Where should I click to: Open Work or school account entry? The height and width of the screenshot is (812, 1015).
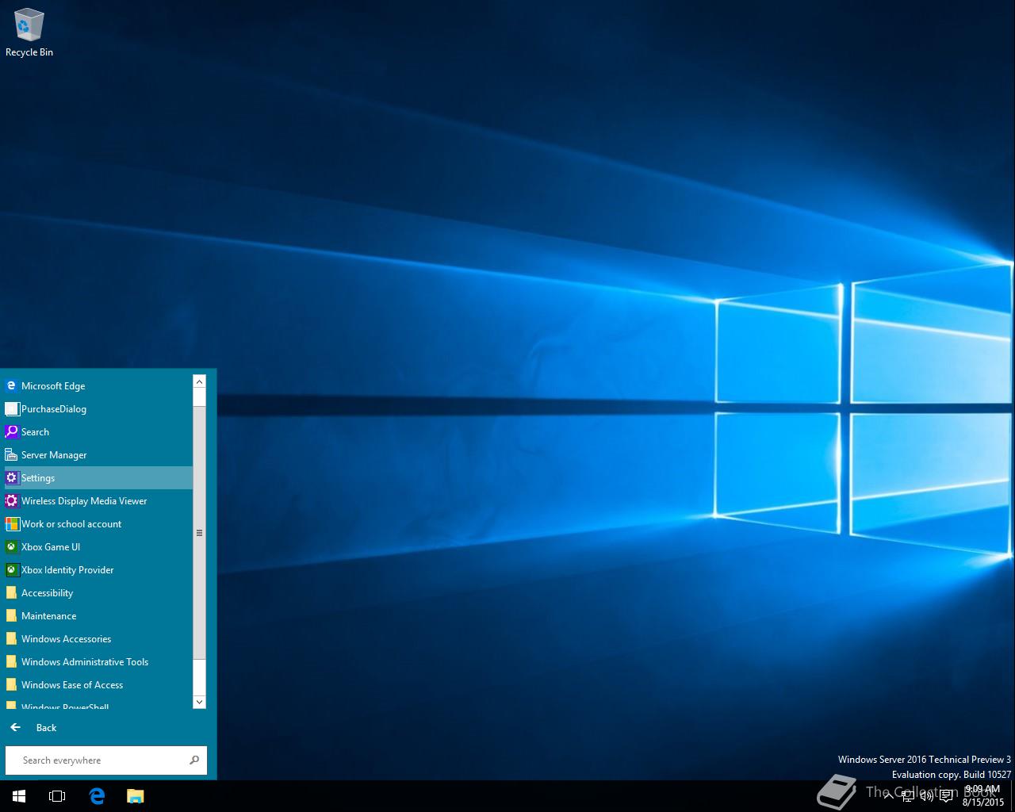pos(98,523)
